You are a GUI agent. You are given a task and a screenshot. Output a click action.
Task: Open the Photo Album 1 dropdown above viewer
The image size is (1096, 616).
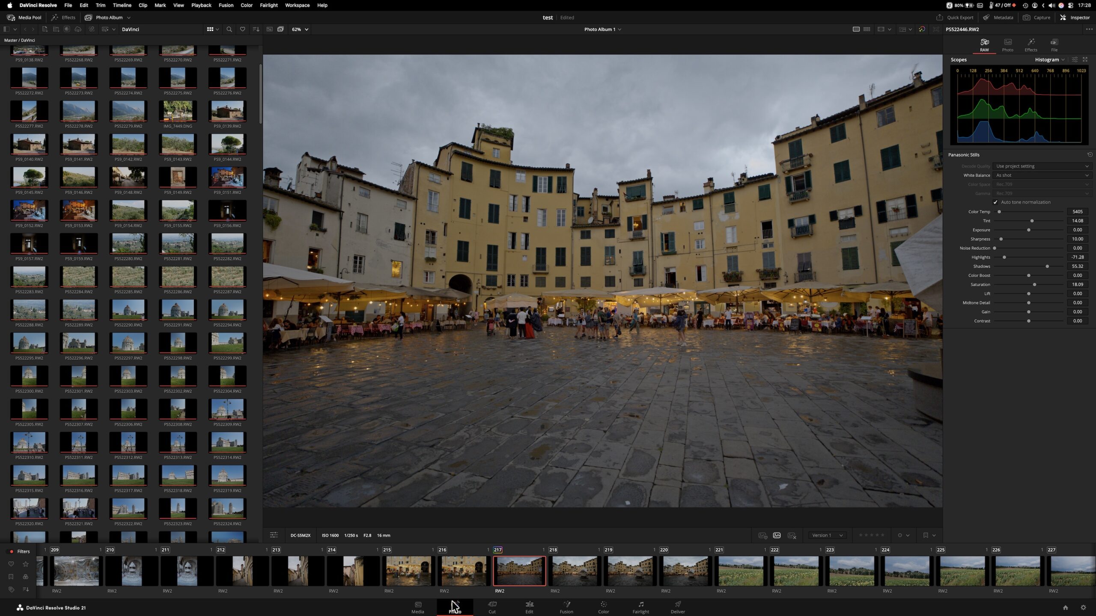click(x=603, y=29)
